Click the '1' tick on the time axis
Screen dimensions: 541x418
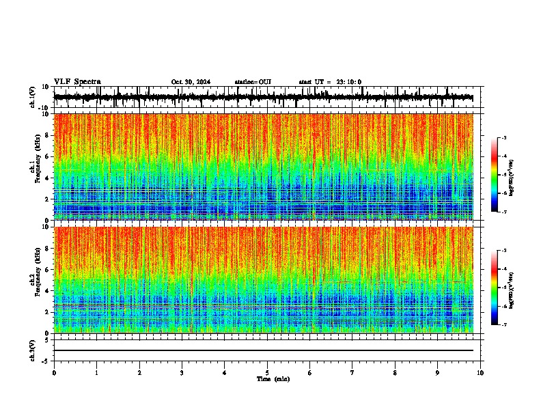point(96,373)
